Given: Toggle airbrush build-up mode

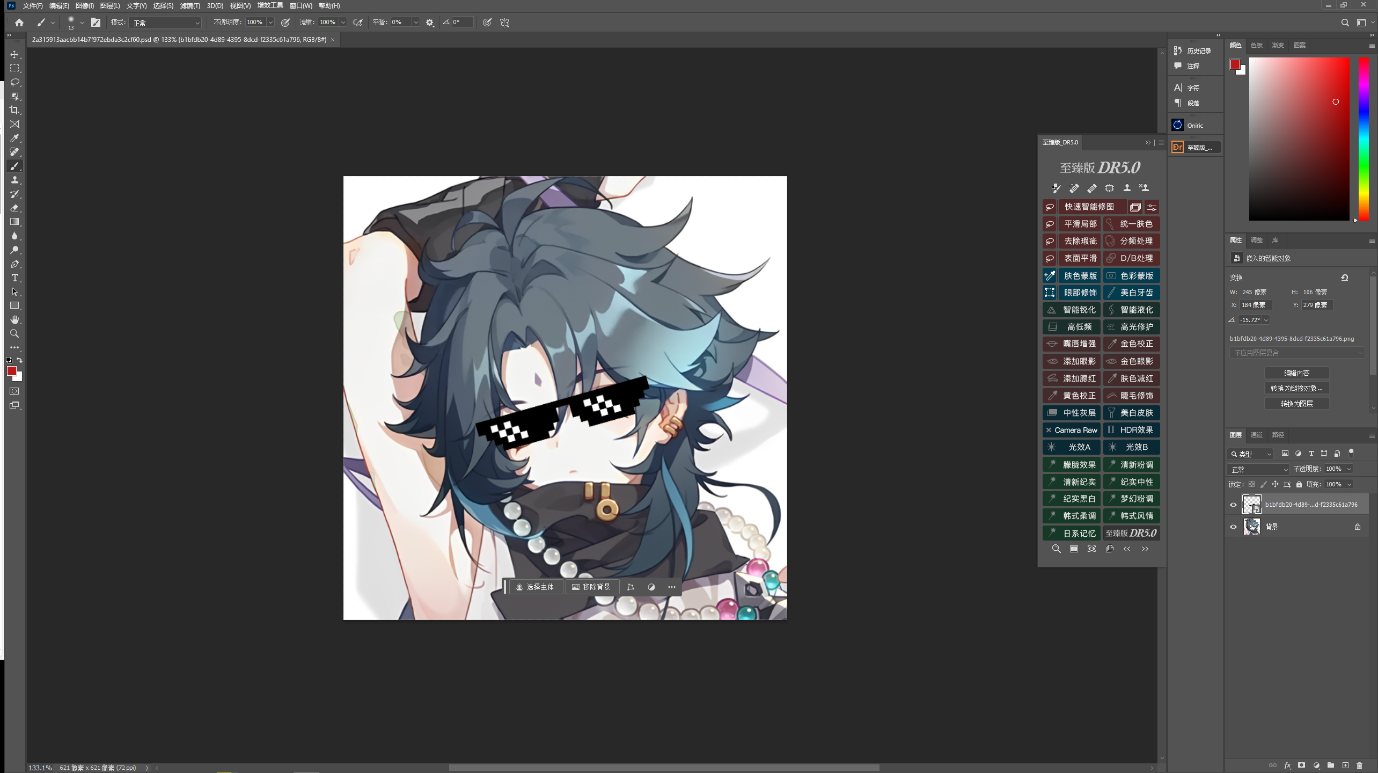Looking at the screenshot, I should (x=358, y=23).
